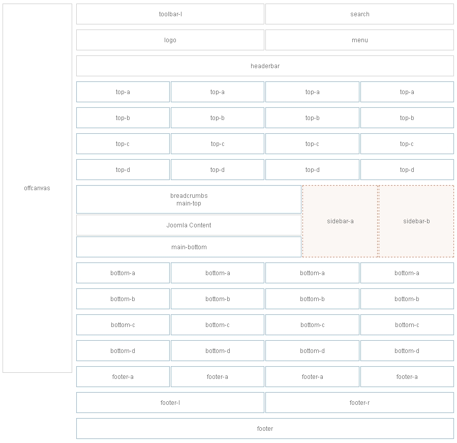The width and height of the screenshot is (457, 443).
Task: Select the second top-b block
Action: coord(217,117)
